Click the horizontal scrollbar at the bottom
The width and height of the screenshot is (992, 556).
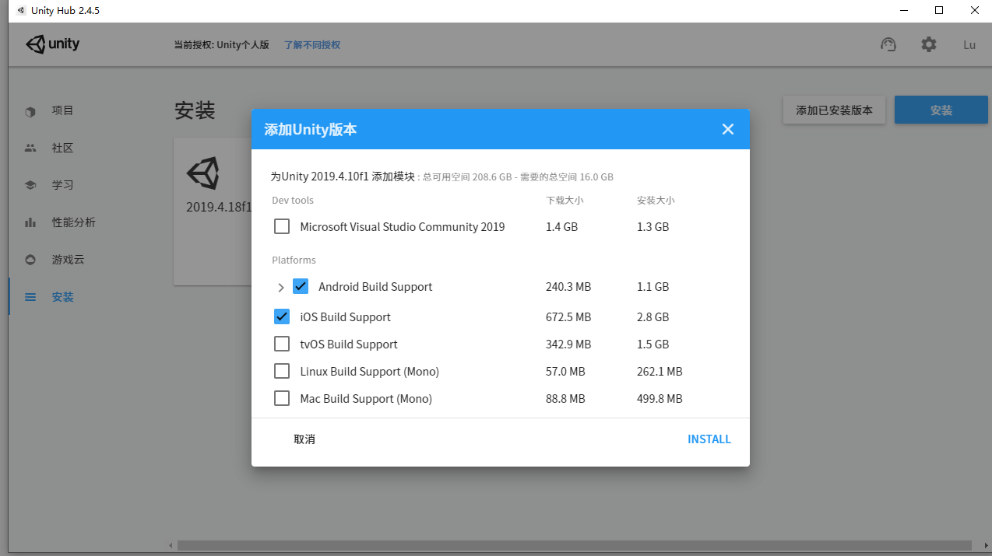574,545
